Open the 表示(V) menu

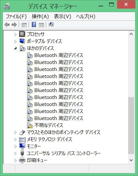point(62,16)
